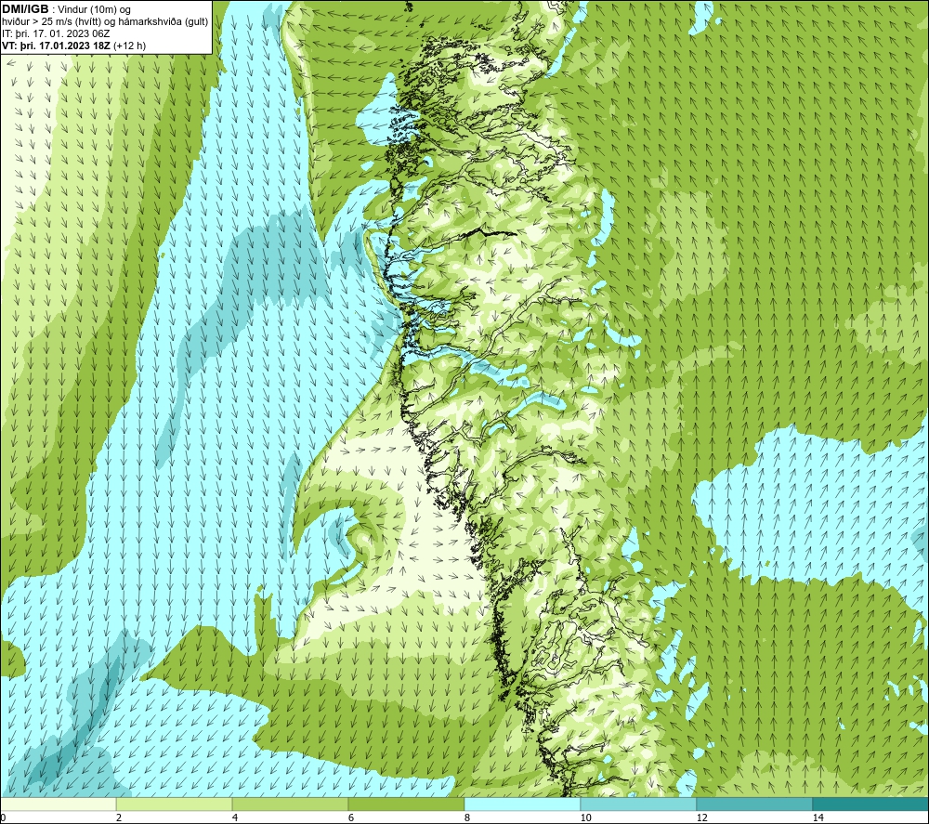
Task: Click the VT: þri. 17.01.2023 18Z line
Action: 73,46
